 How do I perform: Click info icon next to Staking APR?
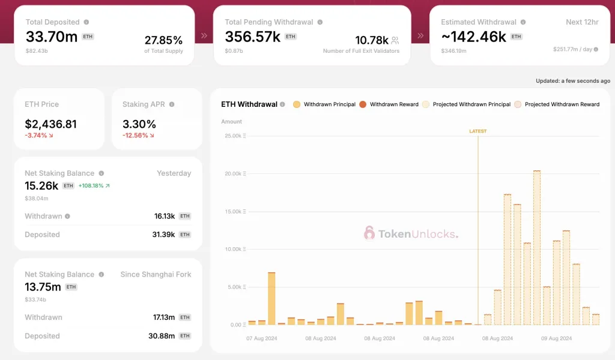172,104
